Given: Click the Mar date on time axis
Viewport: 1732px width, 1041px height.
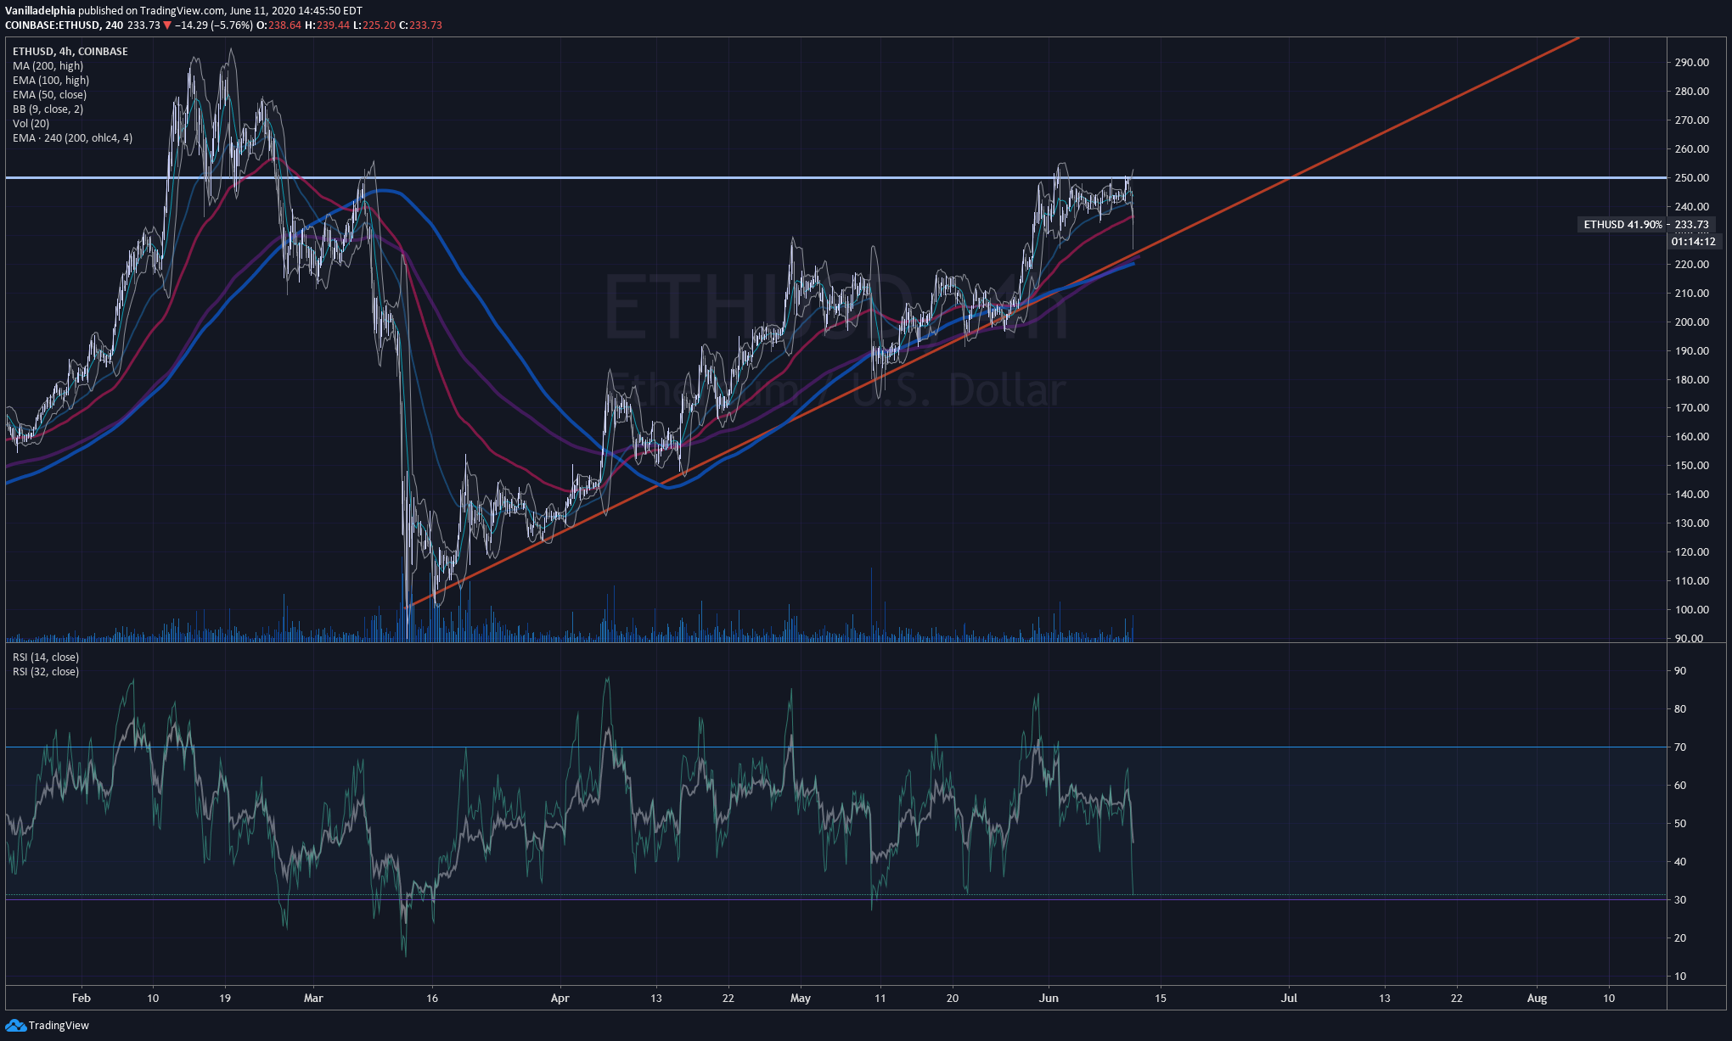Looking at the screenshot, I should [313, 999].
